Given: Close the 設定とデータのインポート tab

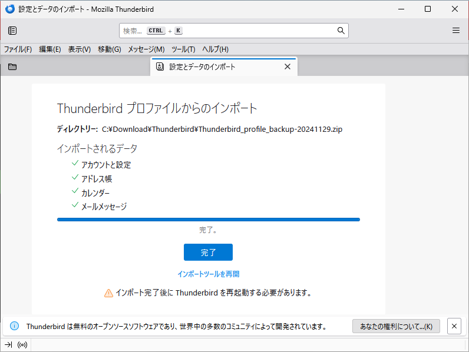Looking at the screenshot, I should coord(288,67).
